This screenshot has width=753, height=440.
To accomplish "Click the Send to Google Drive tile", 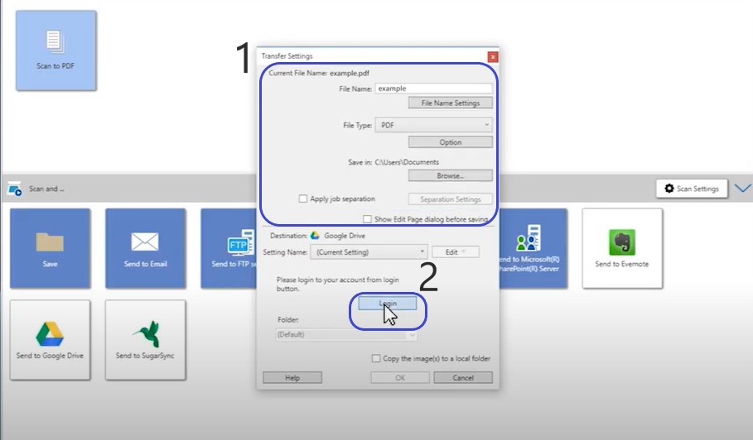I will point(50,339).
